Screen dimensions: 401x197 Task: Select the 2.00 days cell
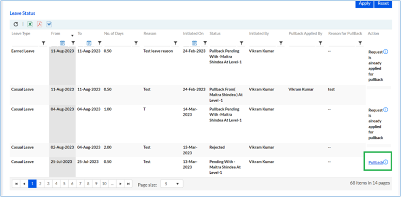(x=107, y=147)
